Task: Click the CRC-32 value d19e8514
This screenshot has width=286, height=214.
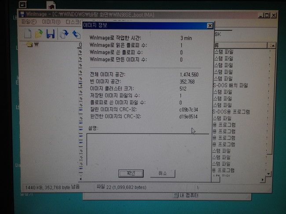Action: (x=188, y=116)
